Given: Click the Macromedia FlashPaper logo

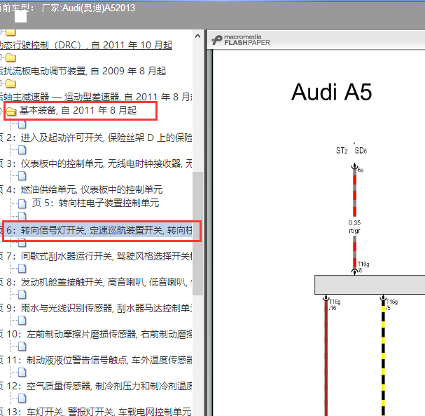Looking at the screenshot, I should click(x=241, y=40).
